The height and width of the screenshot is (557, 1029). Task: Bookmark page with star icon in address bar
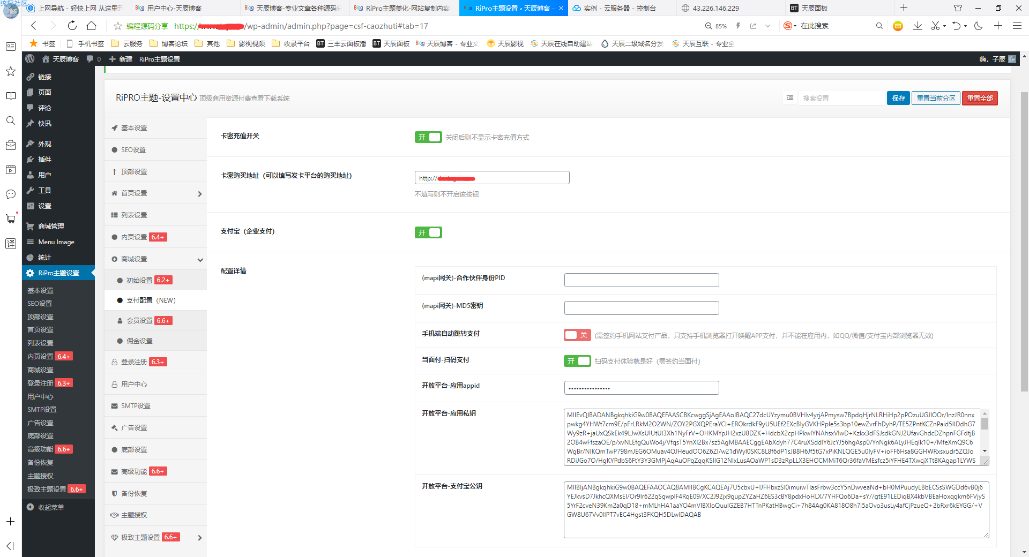pyautogui.click(x=118, y=26)
